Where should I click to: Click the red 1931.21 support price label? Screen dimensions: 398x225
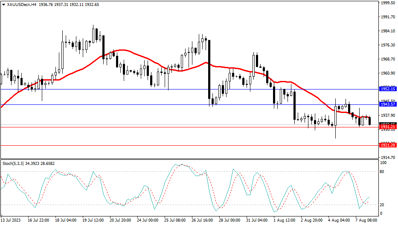388,127
